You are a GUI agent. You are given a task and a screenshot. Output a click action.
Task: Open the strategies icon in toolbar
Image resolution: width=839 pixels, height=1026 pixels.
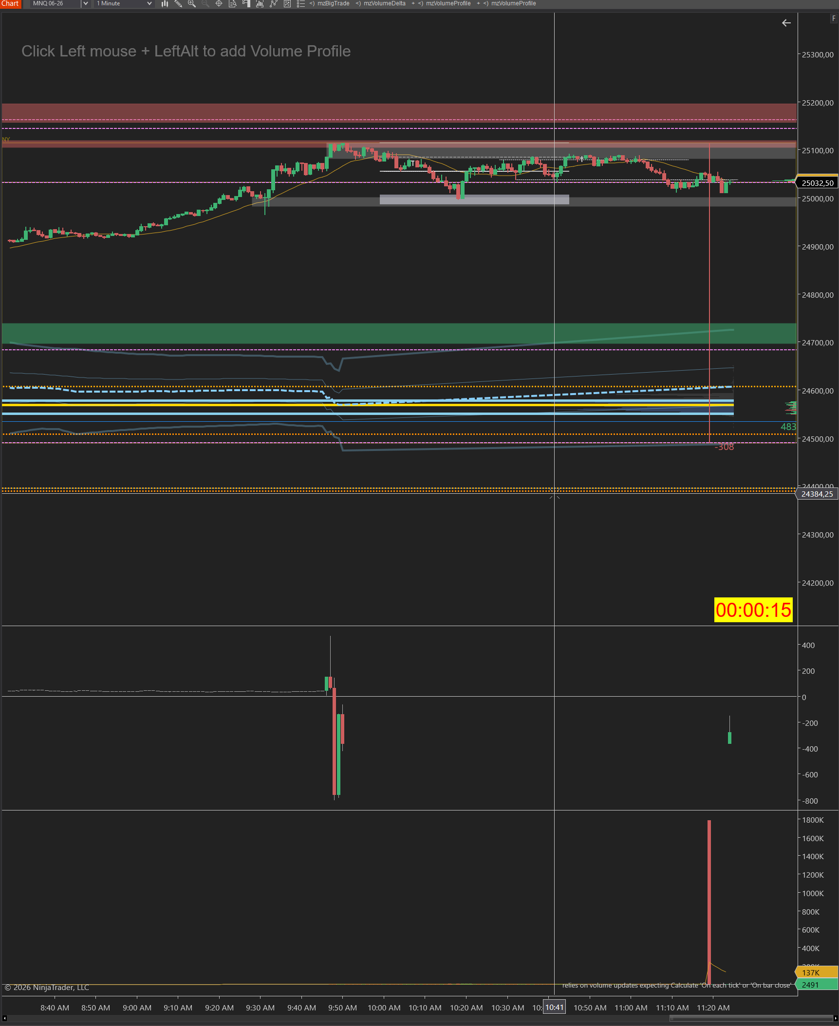tap(274, 4)
